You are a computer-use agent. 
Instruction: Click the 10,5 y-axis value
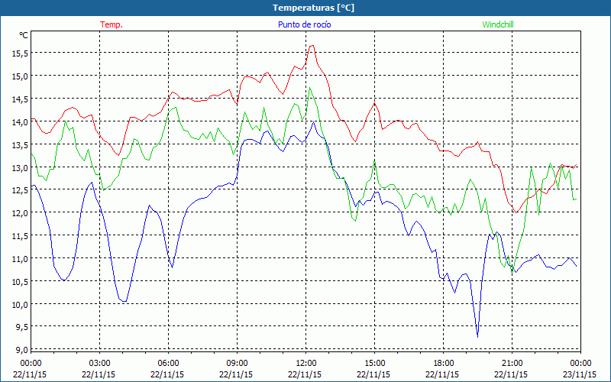(x=20, y=282)
